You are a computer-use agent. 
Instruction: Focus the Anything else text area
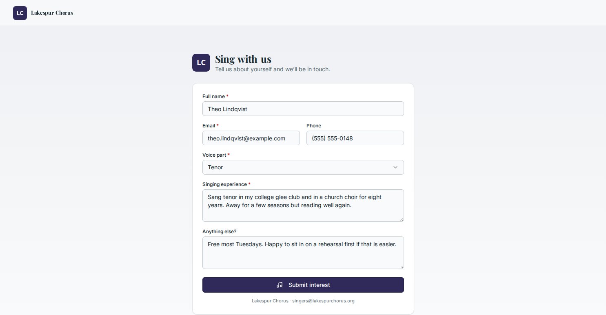point(303,253)
